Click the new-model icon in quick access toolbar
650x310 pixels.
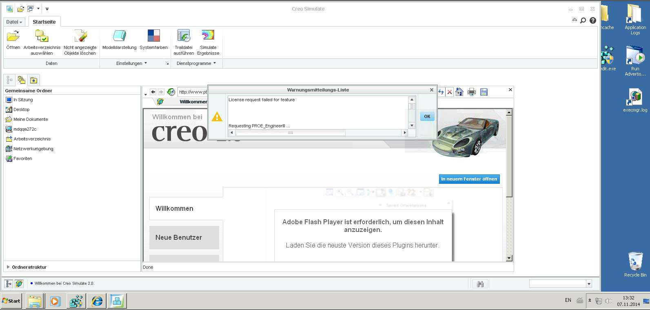(x=10, y=9)
